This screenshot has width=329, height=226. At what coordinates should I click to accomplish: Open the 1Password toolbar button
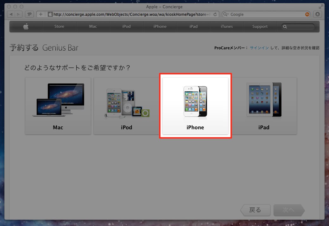pos(29,14)
